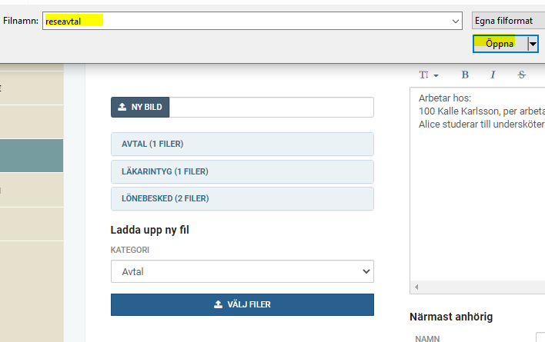Expand the AVTAL (1 FILER) section
Image resolution: width=545 pixels, height=342 pixels.
click(x=242, y=144)
